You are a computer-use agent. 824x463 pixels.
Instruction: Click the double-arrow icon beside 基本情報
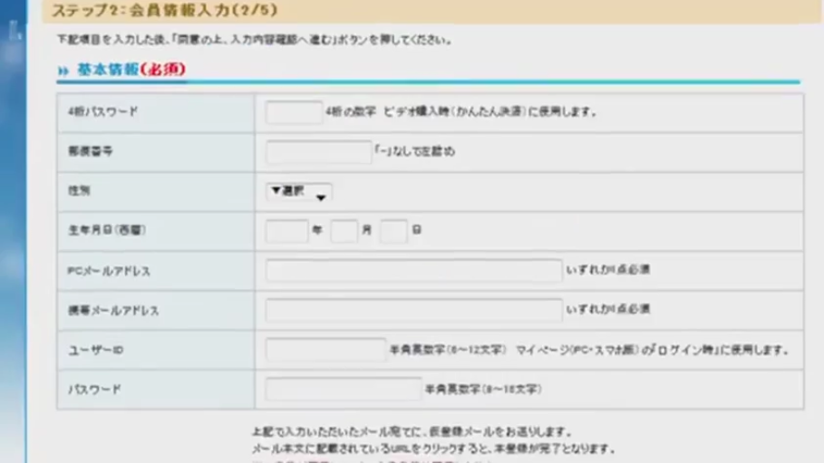(63, 71)
